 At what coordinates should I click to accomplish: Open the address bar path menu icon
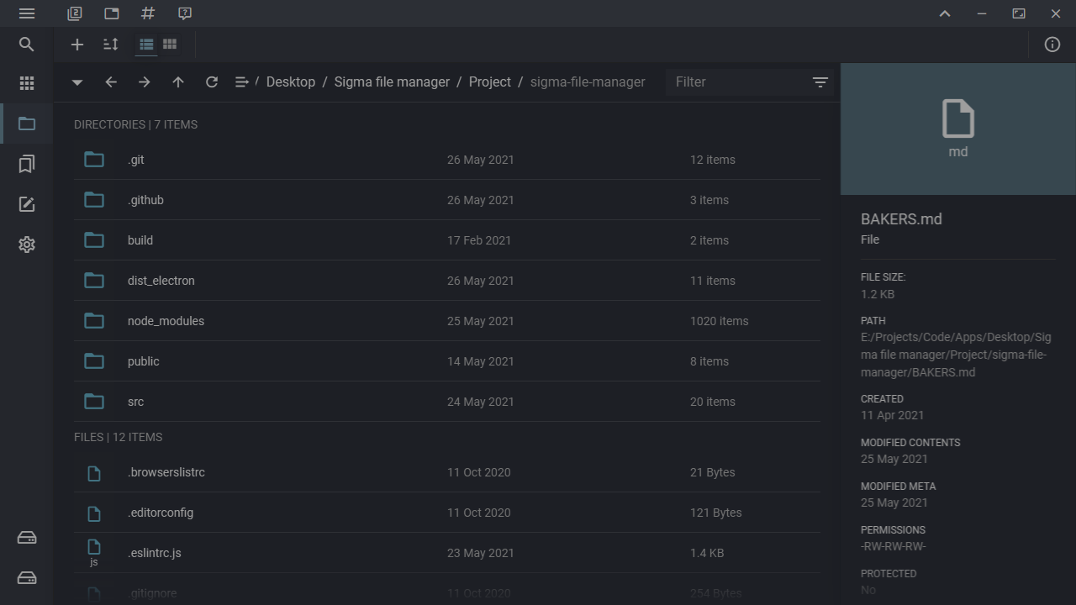pyautogui.click(x=242, y=82)
